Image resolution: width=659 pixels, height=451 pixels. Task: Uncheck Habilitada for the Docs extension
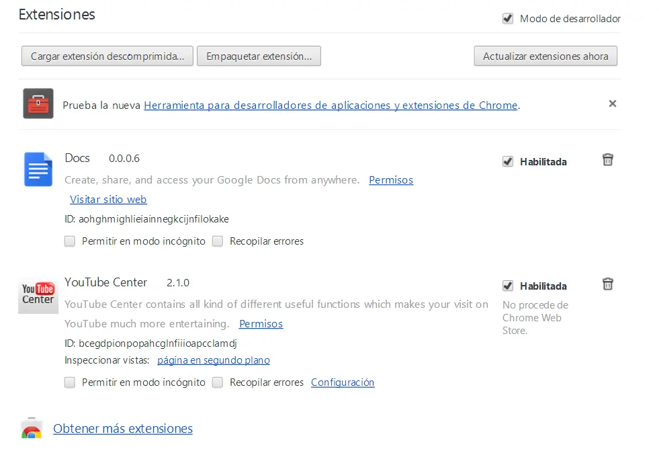click(508, 161)
